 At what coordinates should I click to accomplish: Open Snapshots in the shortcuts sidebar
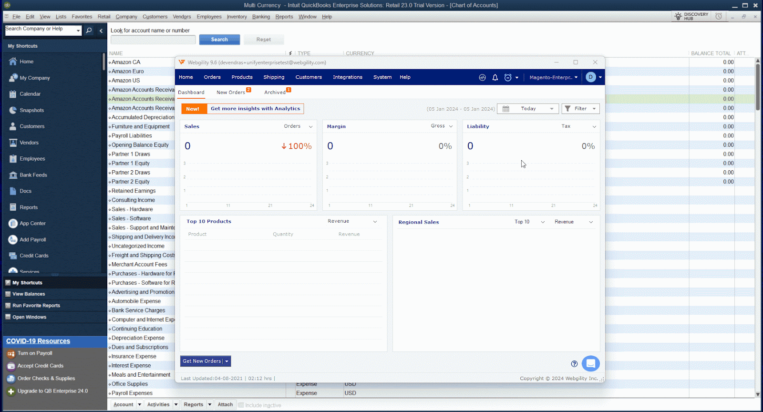(x=31, y=110)
